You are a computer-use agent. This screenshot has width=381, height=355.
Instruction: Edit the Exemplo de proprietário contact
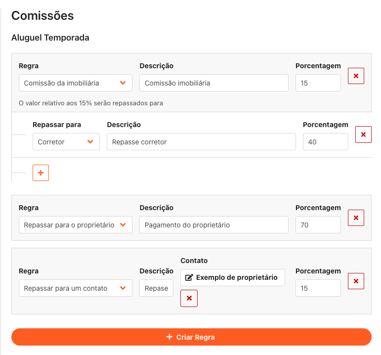point(232,277)
